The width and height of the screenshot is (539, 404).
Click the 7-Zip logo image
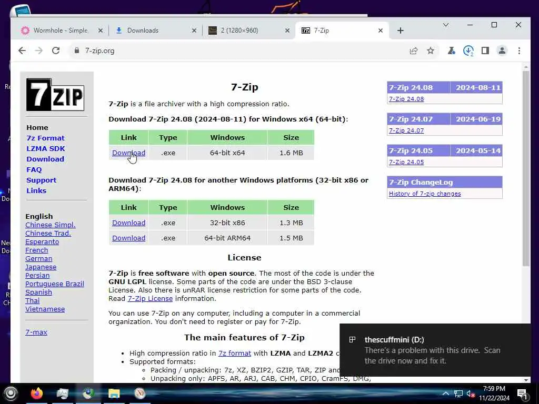[x=55, y=95]
